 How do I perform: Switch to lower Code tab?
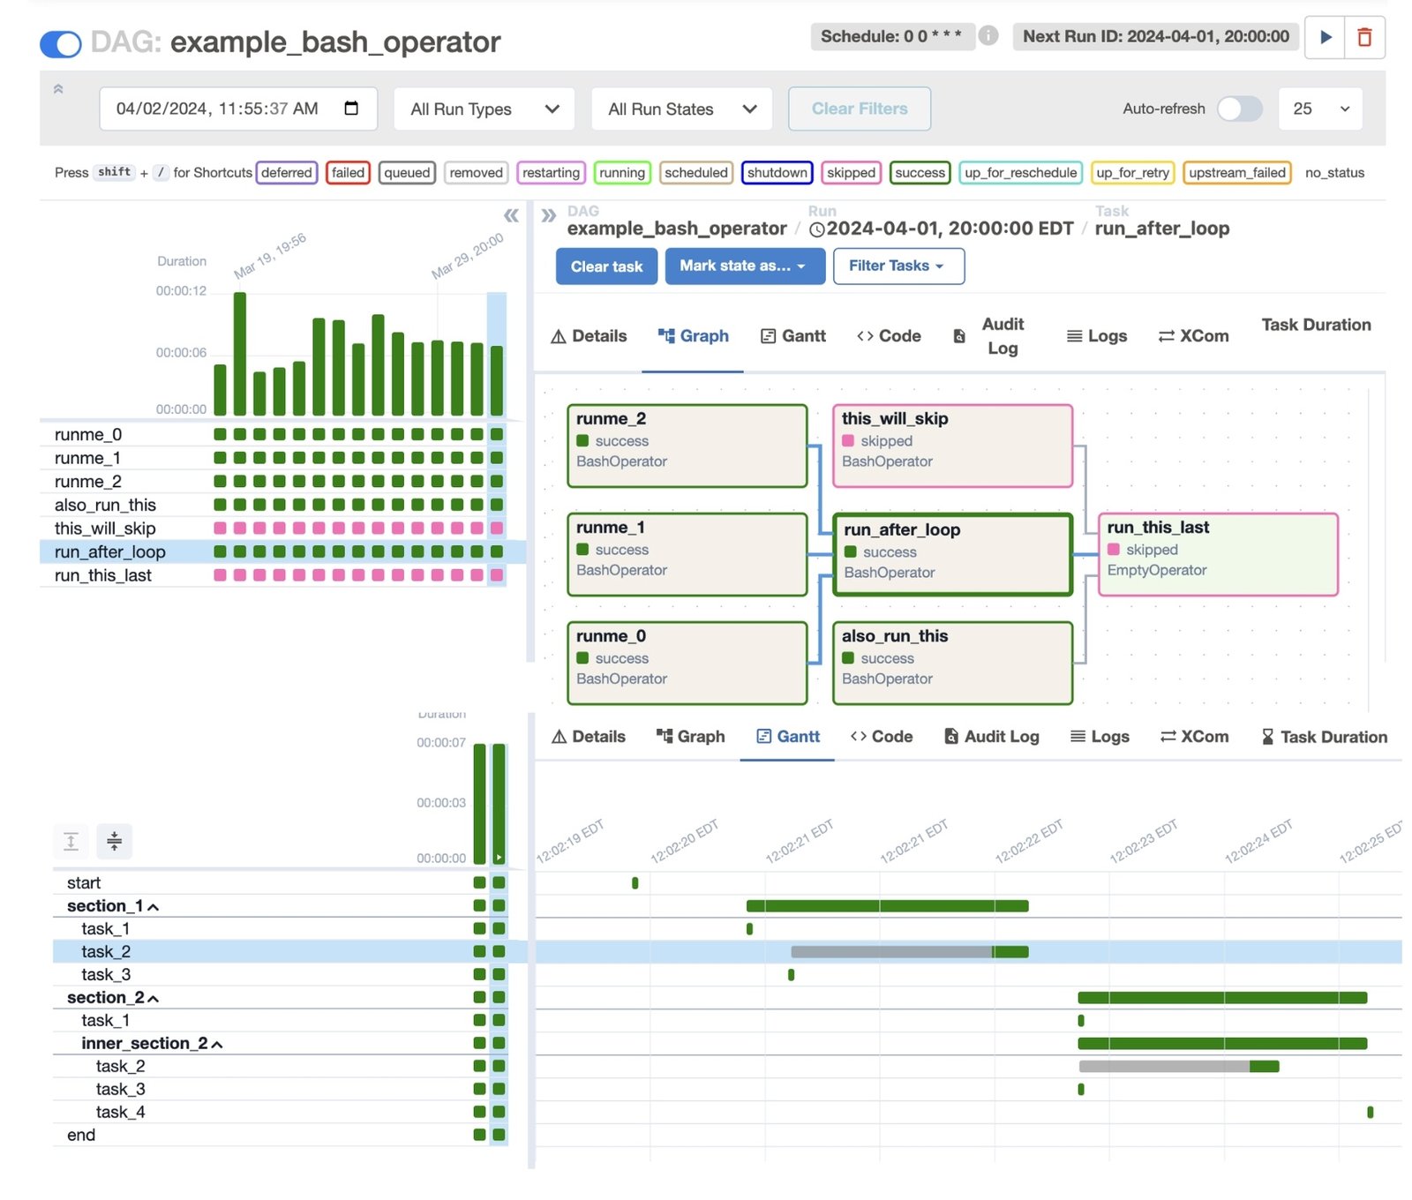coord(882,737)
